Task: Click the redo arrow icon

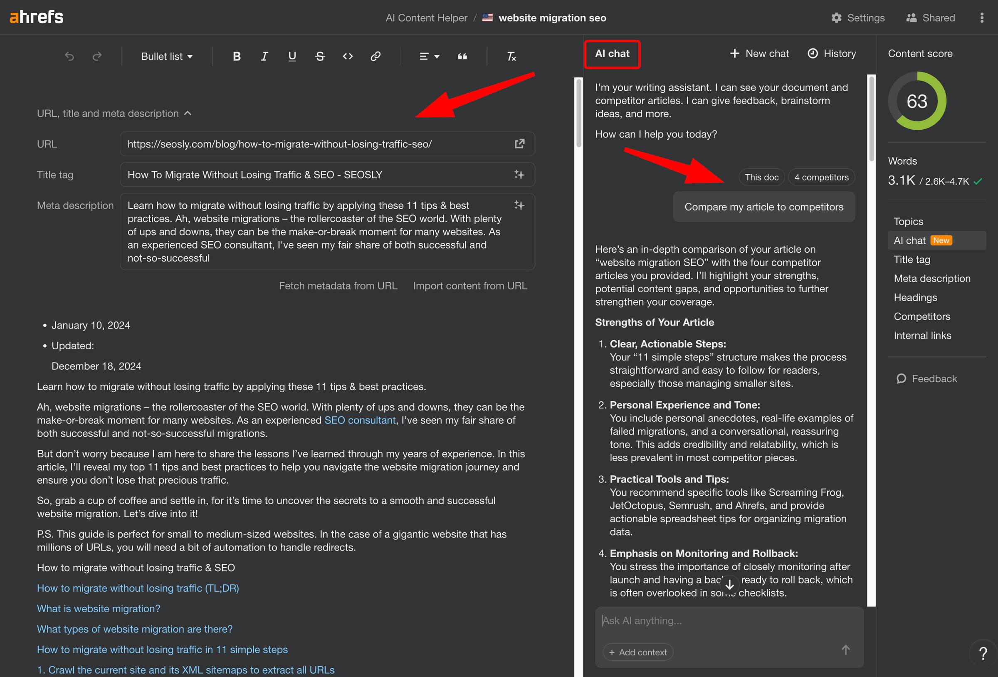Action: point(97,56)
